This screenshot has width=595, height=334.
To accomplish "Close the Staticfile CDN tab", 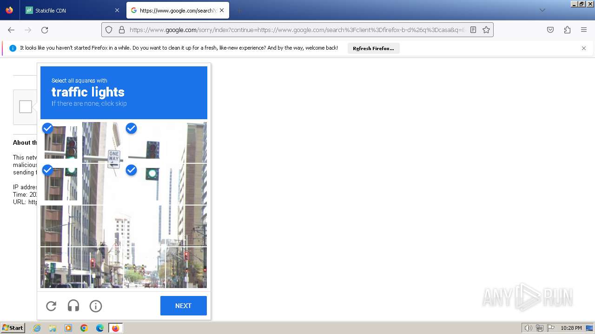I will tap(117, 10).
